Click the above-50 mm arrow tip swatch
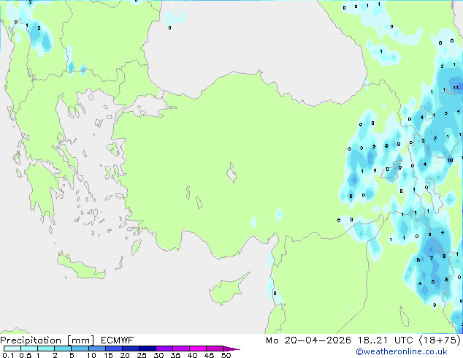463x358 pixels. pos(231,349)
